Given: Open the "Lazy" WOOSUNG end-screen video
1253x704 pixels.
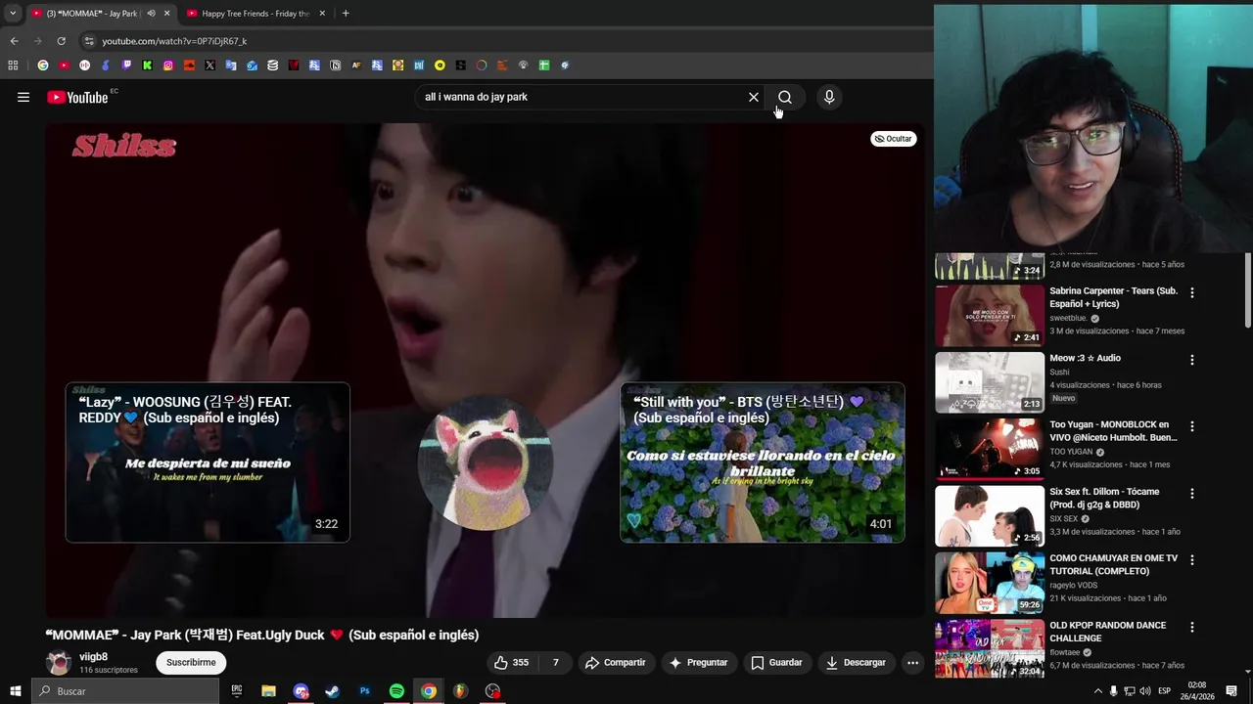Looking at the screenshot, I should pos(208,462).
